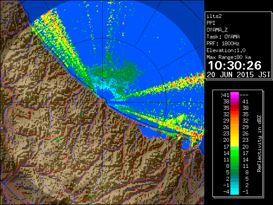The height and width of the screenshot is (205, 273).
Task: Pick the dark green 5–8 dBZ swatch
Action: coord(235,172)
